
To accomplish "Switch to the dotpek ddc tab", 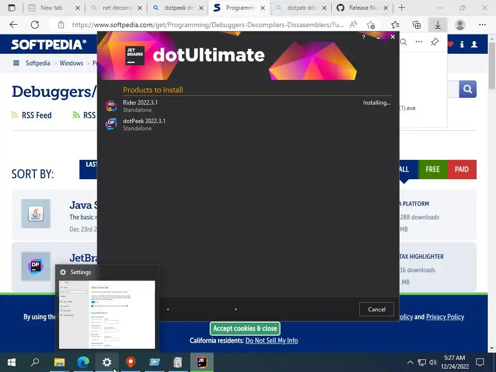I will click(x=301, y=8).
